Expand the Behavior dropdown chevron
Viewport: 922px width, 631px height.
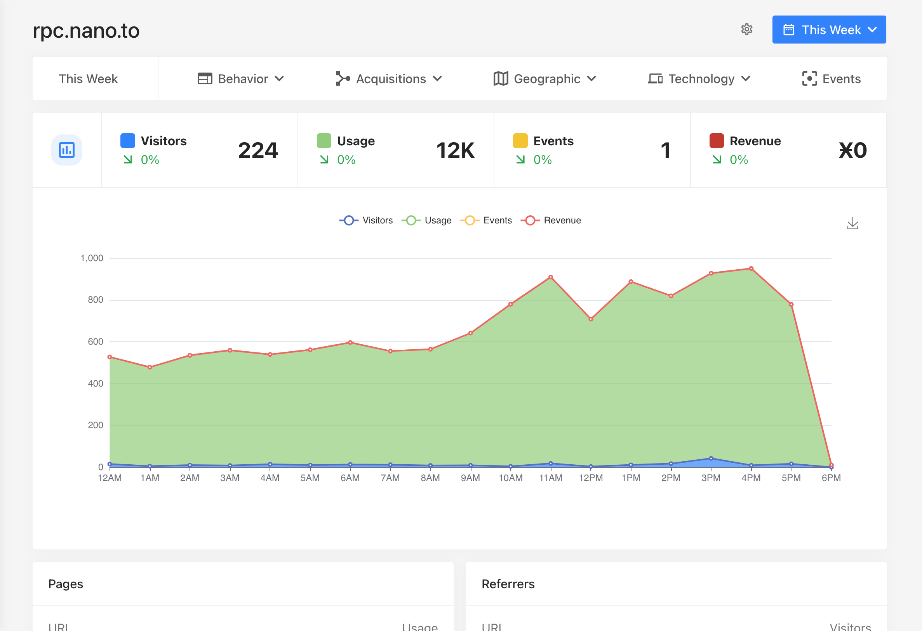coord(280,78)
